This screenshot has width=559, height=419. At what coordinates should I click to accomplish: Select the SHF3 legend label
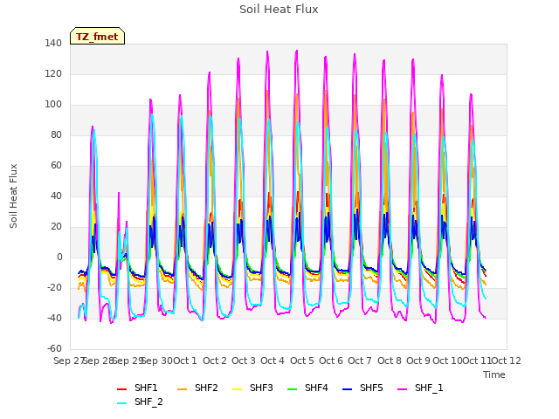pos(261,388)
